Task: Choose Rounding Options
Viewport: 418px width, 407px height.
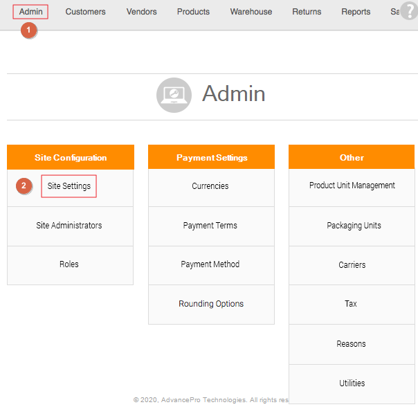Action: point(210,304)
